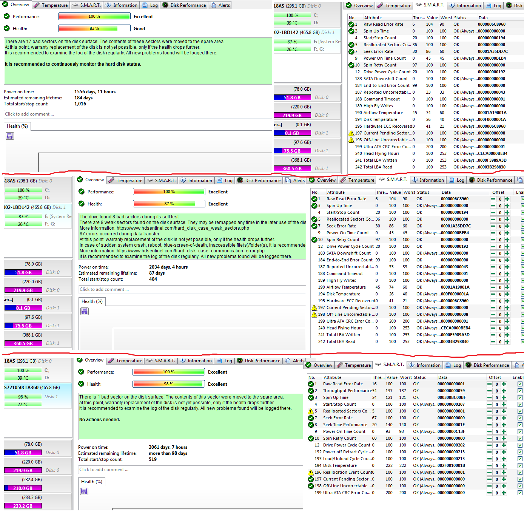The height and width of the screenshot is (516, 524).
Task: Increase offset for Airflow Temperature with plus button
Action: (x=507, y=287)
